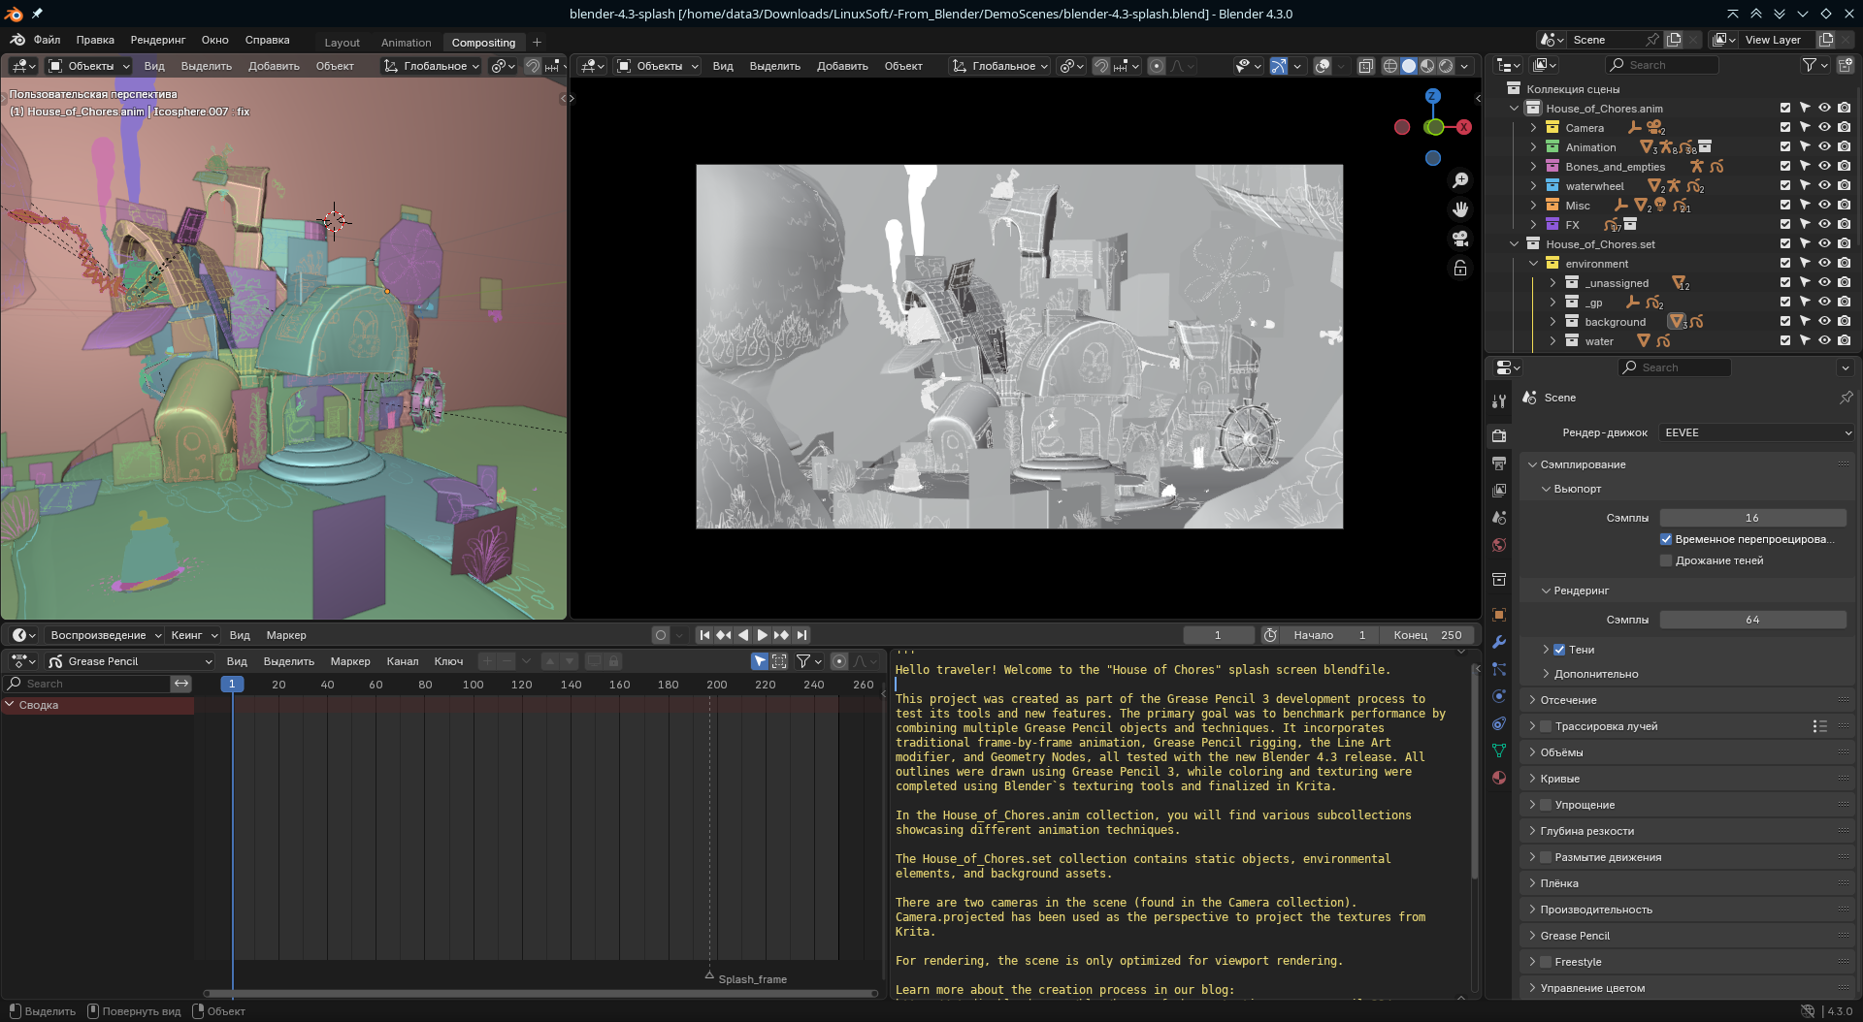
Task: Click the Z axis on navigation gizmo
Action: coord(1433,96)
